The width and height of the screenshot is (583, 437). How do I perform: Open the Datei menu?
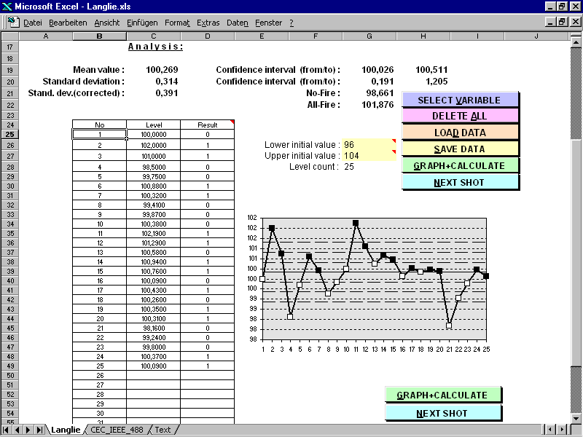pyautogui.click(x=33, y=23)
